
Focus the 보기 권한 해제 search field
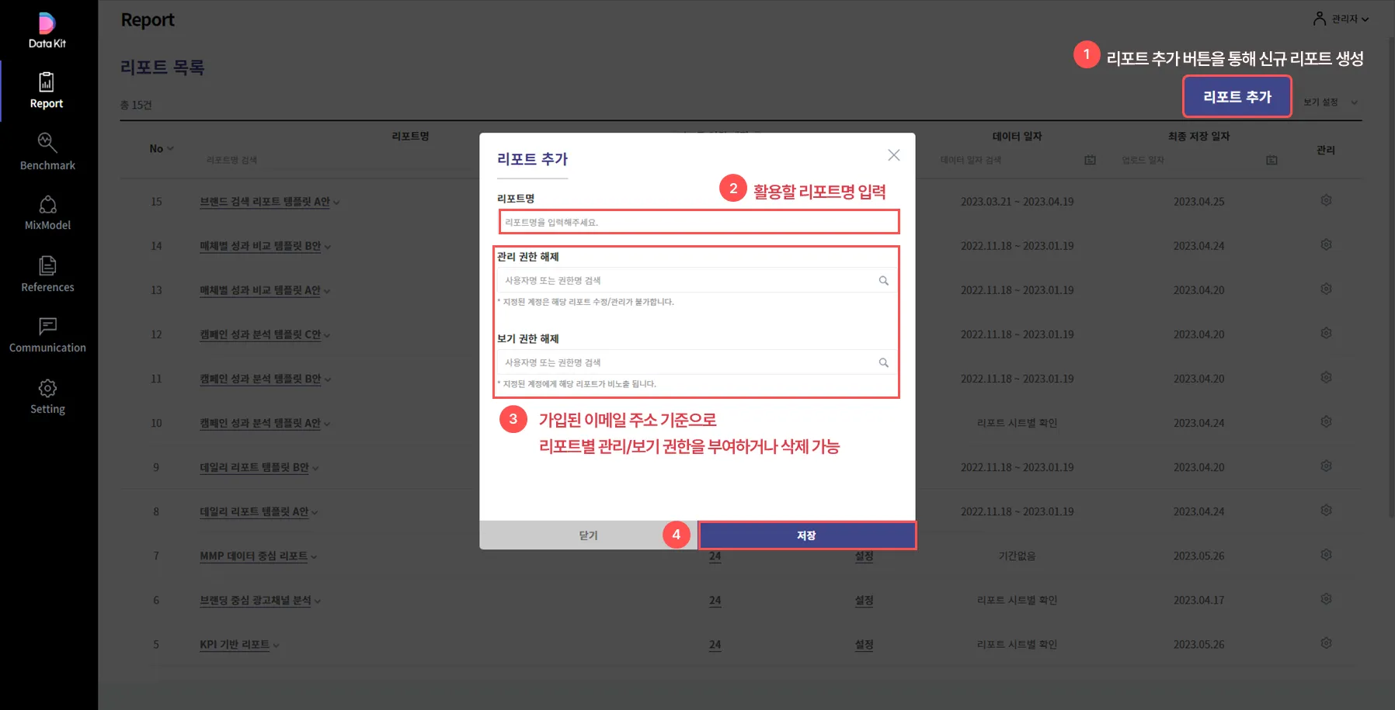coord(697,363)
